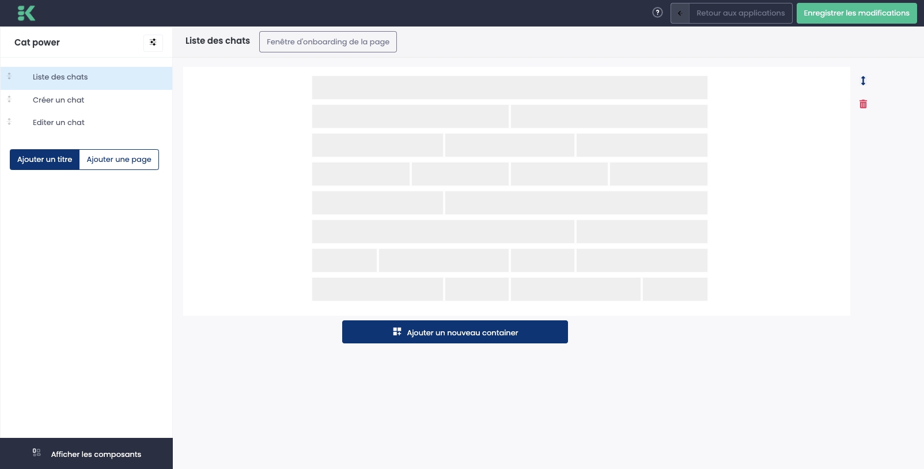Click the container move up-down arrow icon
The image size is (924, 469).
coord(863,81)
